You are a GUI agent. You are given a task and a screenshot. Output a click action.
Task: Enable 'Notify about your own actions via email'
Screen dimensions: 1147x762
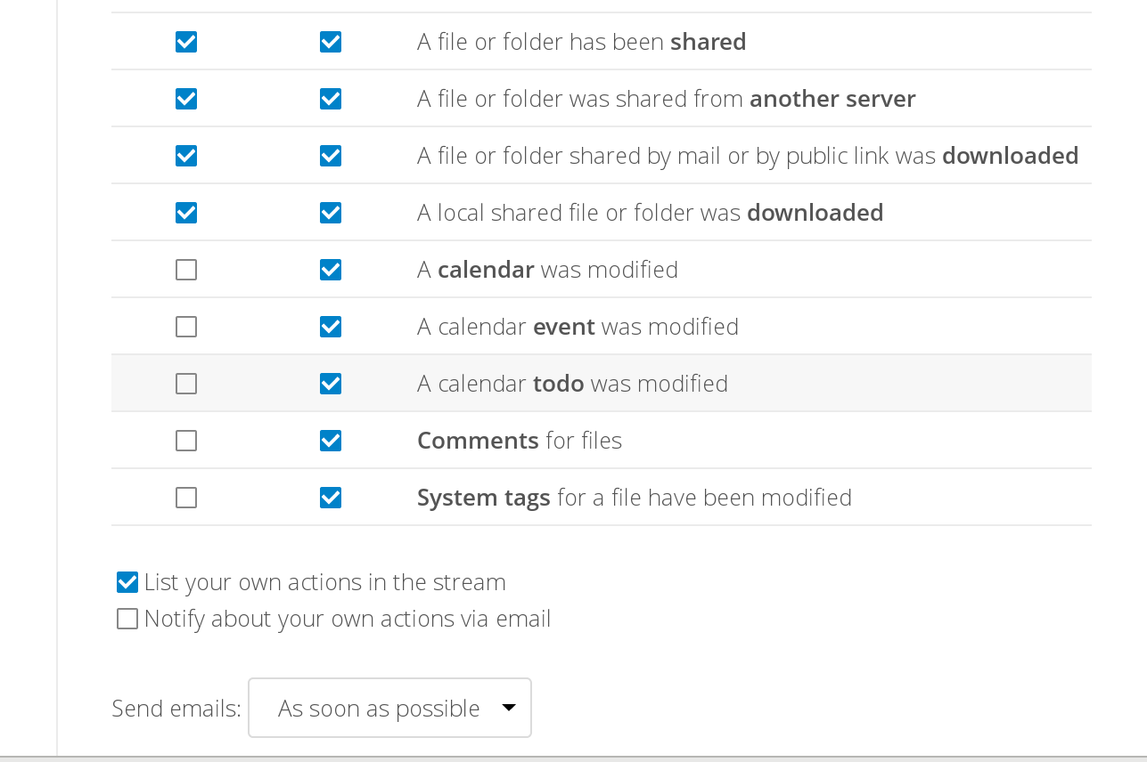pos(127,619)
